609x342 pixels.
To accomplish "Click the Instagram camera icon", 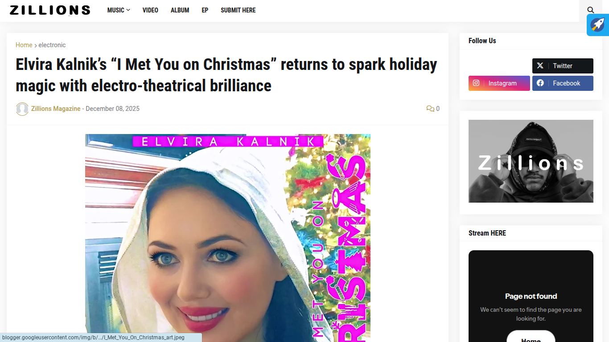I will coord(476,83).
